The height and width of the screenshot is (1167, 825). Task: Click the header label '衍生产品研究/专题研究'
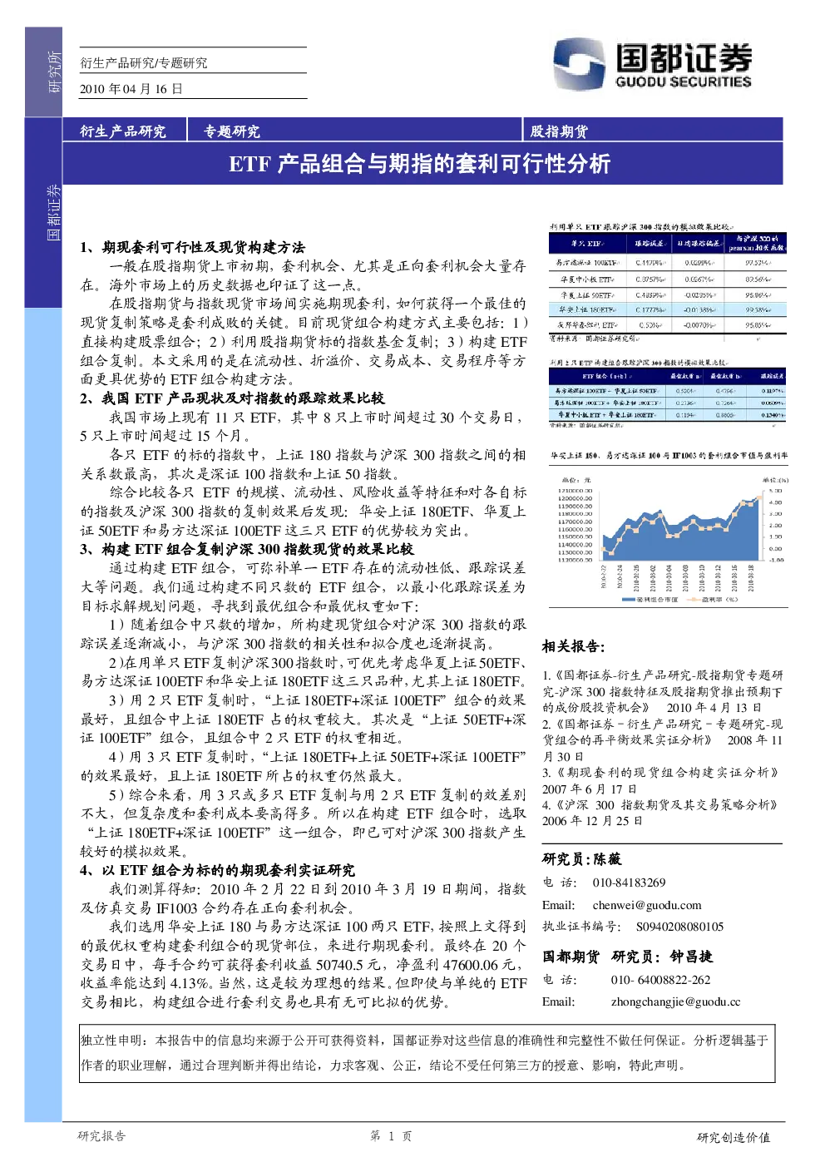pos(144,63)
